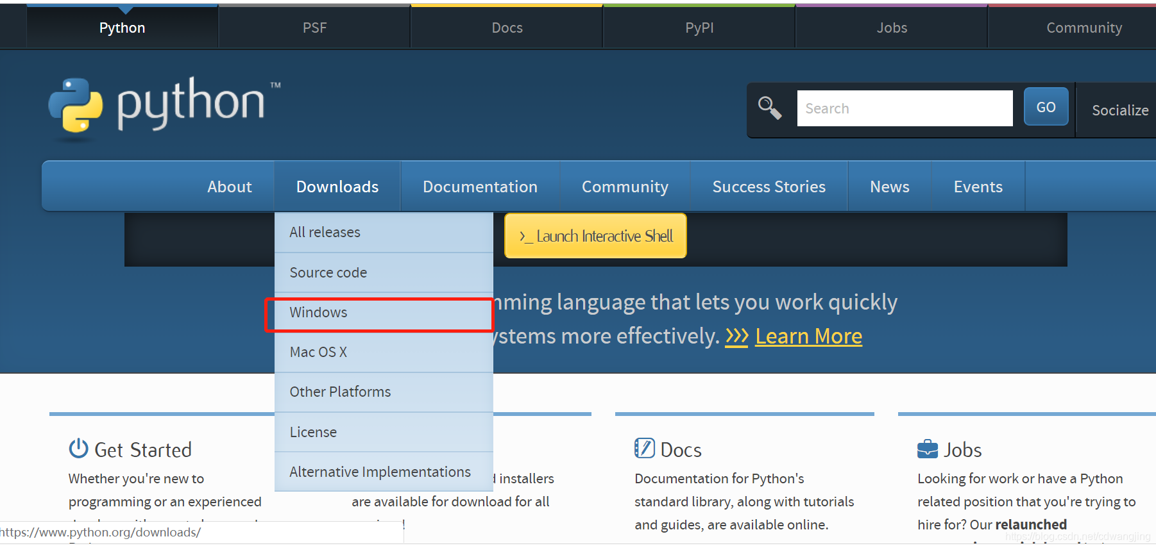Select Windows from Downloads dropdown
Screen dimensions: 1156x548
tap(384, 312)
